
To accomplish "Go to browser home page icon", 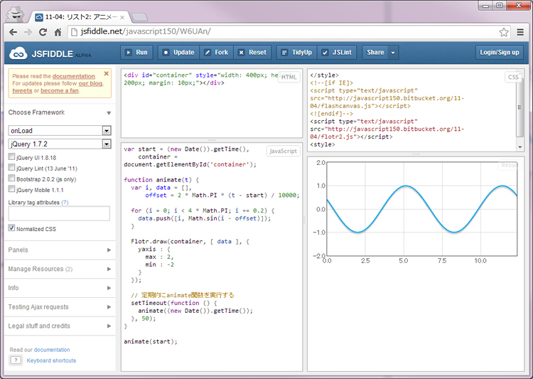I will click(x=58, y=32).
